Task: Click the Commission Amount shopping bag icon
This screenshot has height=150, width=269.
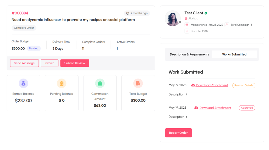Action: click(x=100, y=83)
